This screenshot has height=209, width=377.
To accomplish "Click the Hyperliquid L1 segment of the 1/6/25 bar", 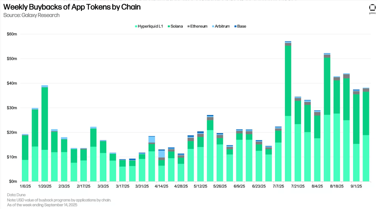I will click(25, 171).
